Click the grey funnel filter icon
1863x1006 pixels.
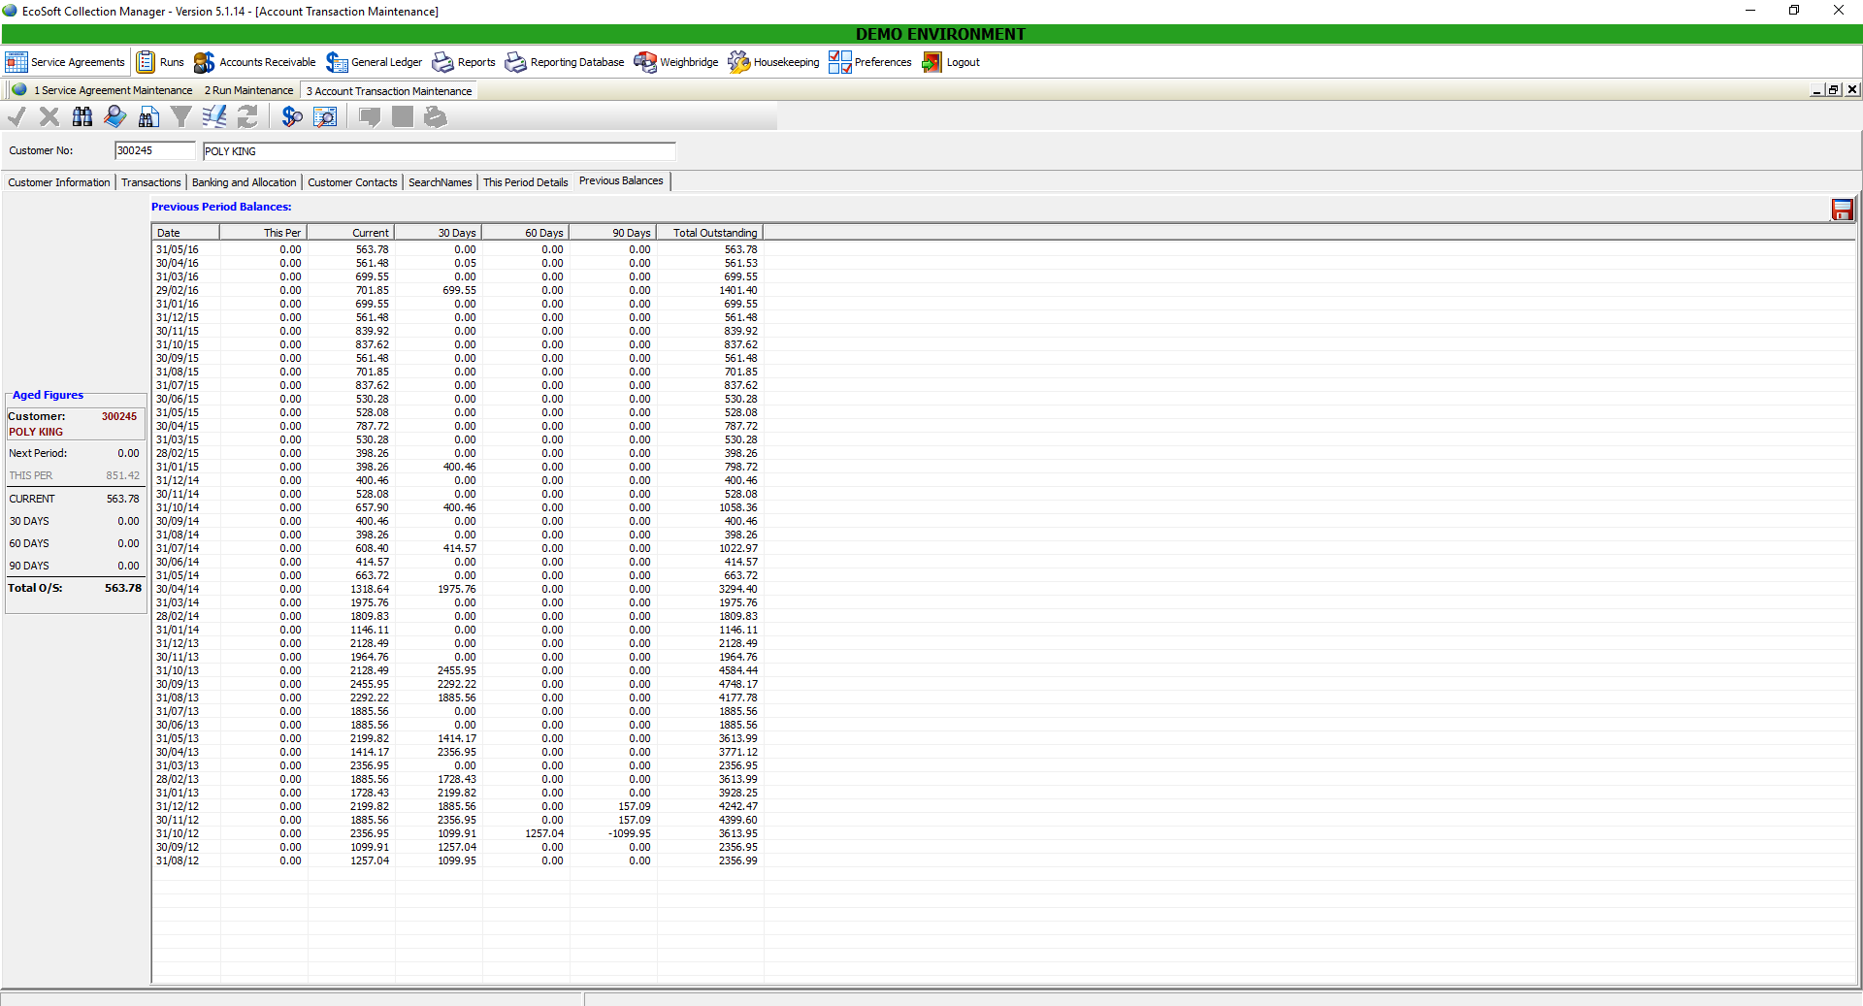pyautogui.click(x=181, y=117)
